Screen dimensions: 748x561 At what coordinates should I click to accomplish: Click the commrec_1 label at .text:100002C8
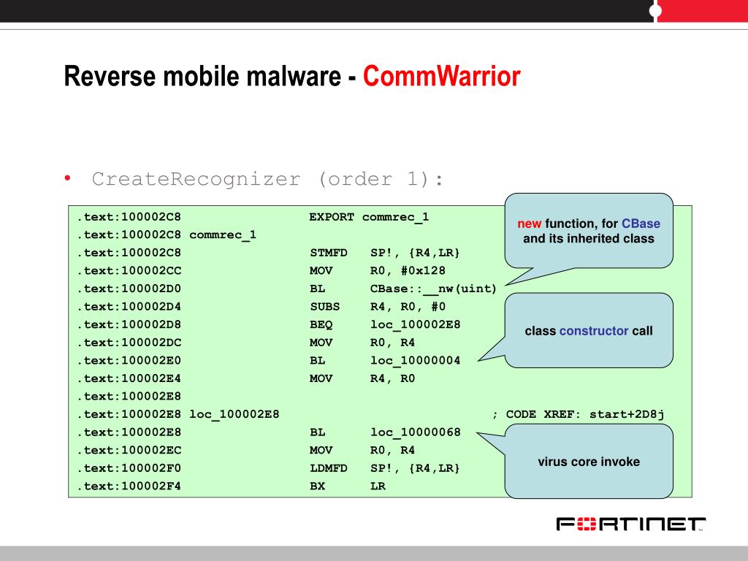click(223, 234)
